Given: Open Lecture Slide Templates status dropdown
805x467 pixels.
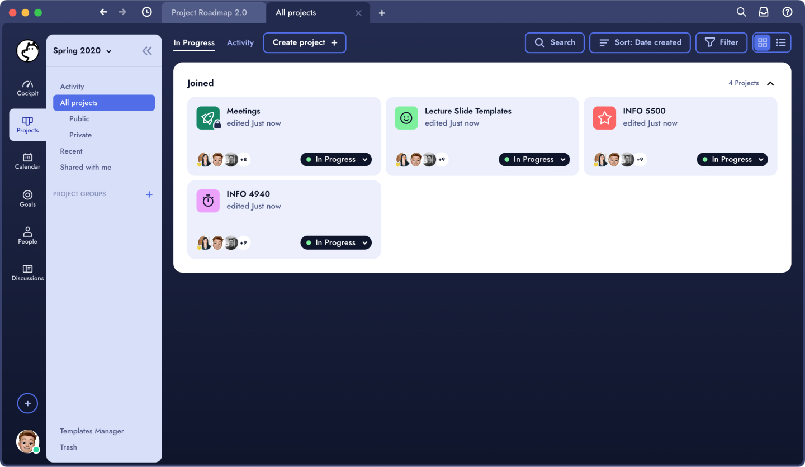Looking at the screenshot, I should (534, 159).
